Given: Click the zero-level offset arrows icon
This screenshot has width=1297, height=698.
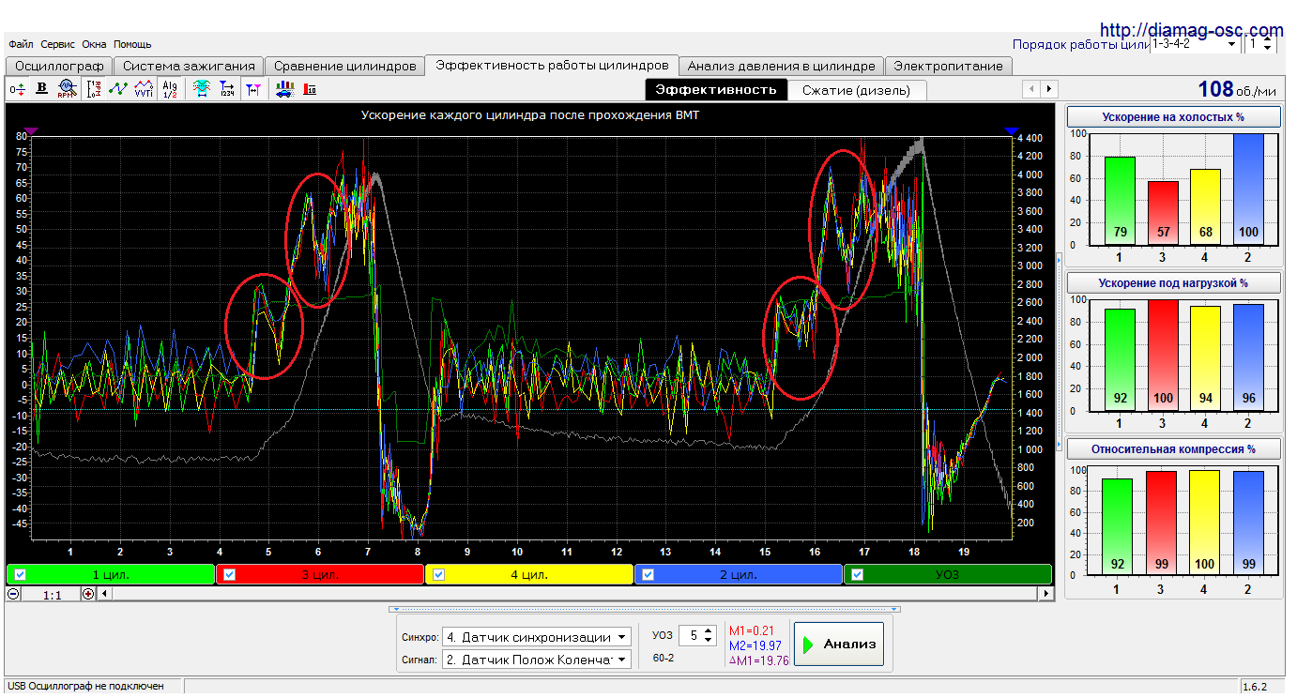Looking at the screenshot, I should pyautogui.click(x=18, y=89).
